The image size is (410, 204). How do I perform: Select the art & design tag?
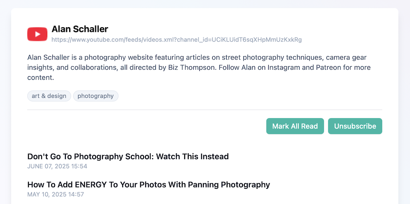[49, 96]
